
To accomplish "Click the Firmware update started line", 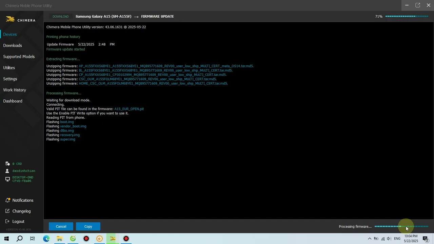I will click(x=65, y=49).
